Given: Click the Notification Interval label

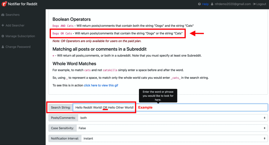Looking at the screenshot, I should (x=65, y=138).
